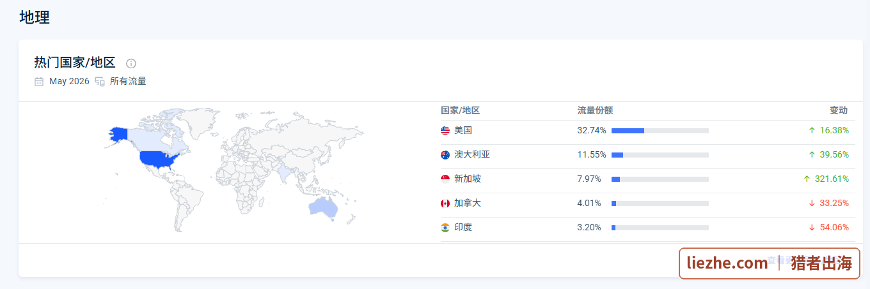Click the red down arrow beside 54.06%
Image resolution: width=870 pixels, height=289 pixels.
pos(812,227)
